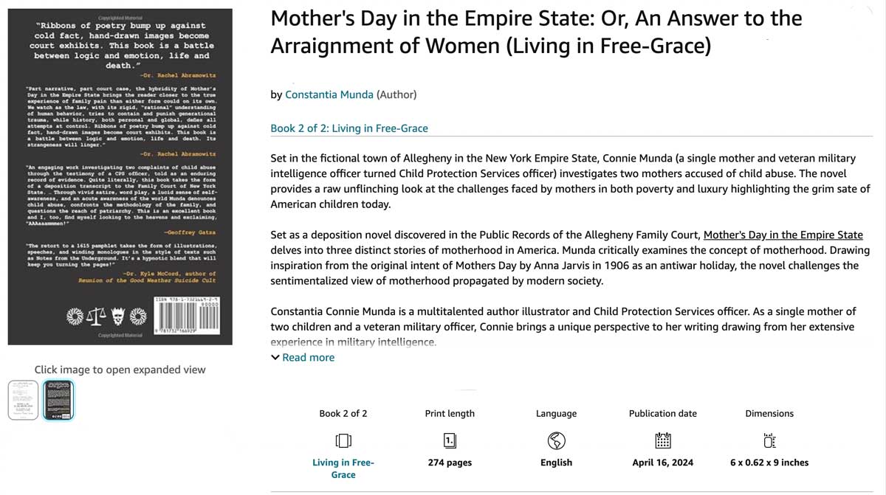Select the front cover thumbnail
Image resolution: width=886 pixels, height=495 pixels.
pos(23,400)
